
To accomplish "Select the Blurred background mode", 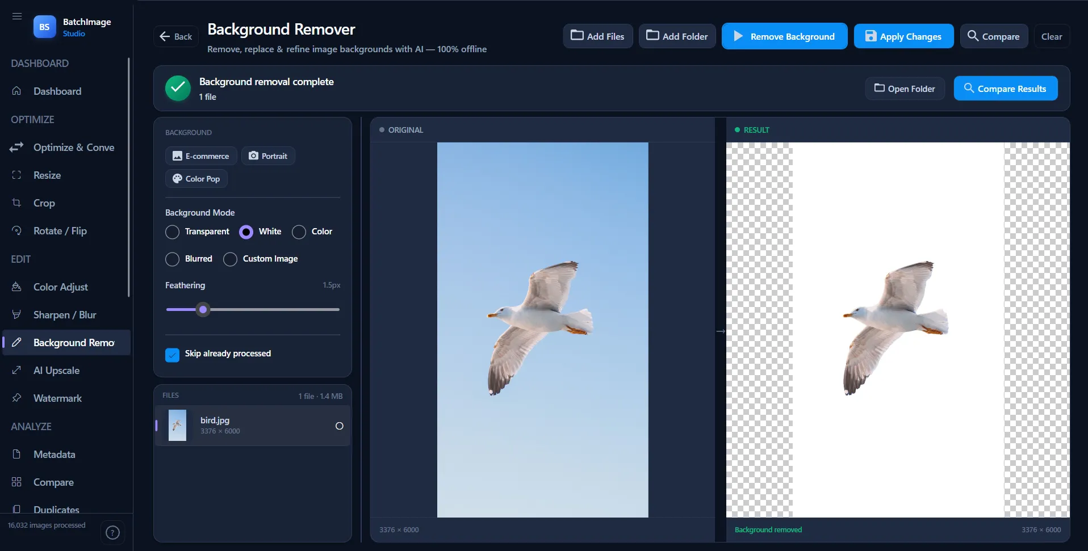I will pos(189,259).
